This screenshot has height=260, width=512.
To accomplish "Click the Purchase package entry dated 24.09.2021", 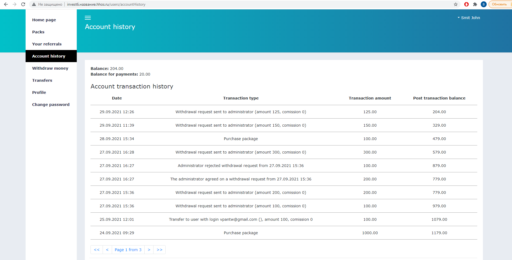I will [241, 233].
